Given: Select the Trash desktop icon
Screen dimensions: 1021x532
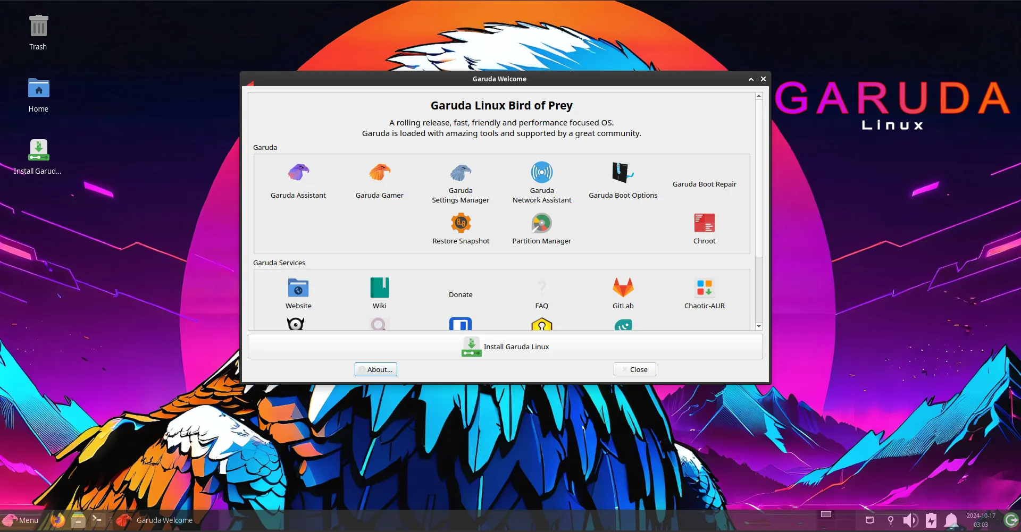Looking at the screenshot, I should point(38,32).
